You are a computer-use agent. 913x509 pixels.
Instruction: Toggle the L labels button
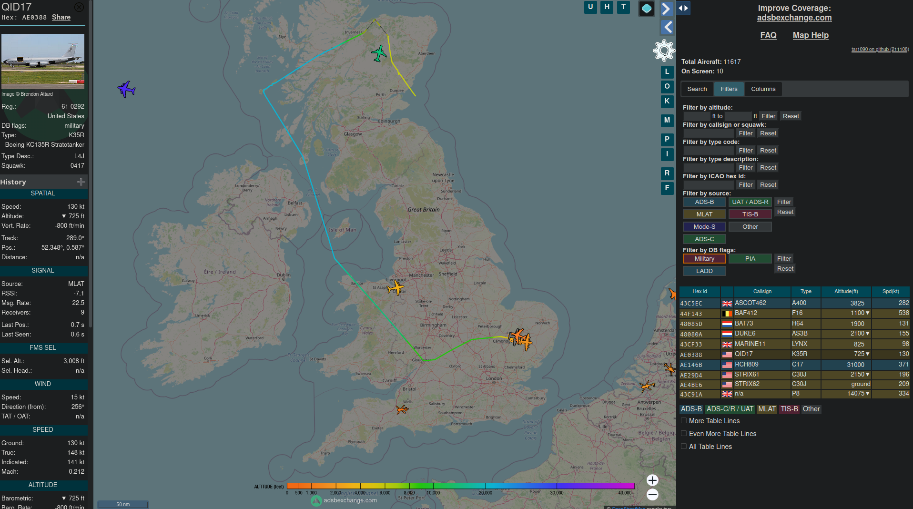[x=667, y=72]
